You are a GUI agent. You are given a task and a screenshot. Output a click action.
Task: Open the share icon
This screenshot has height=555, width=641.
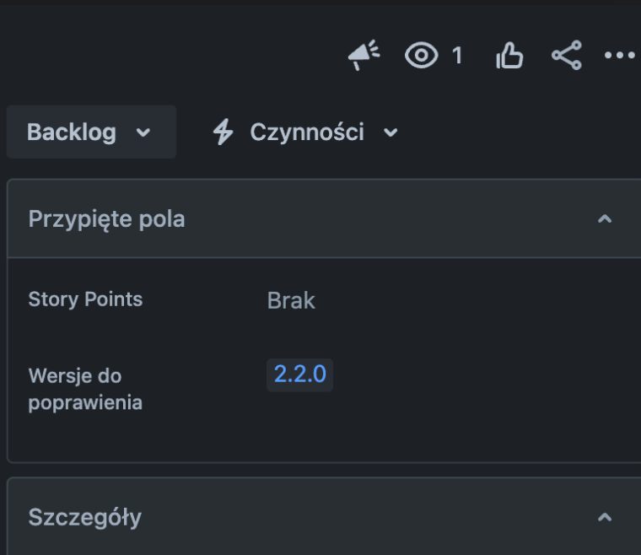click(x=567, y=57)
